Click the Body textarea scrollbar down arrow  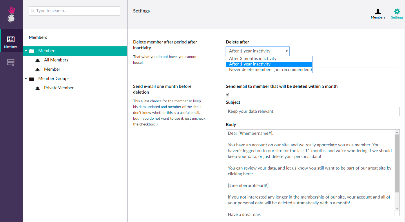[397, 208]
